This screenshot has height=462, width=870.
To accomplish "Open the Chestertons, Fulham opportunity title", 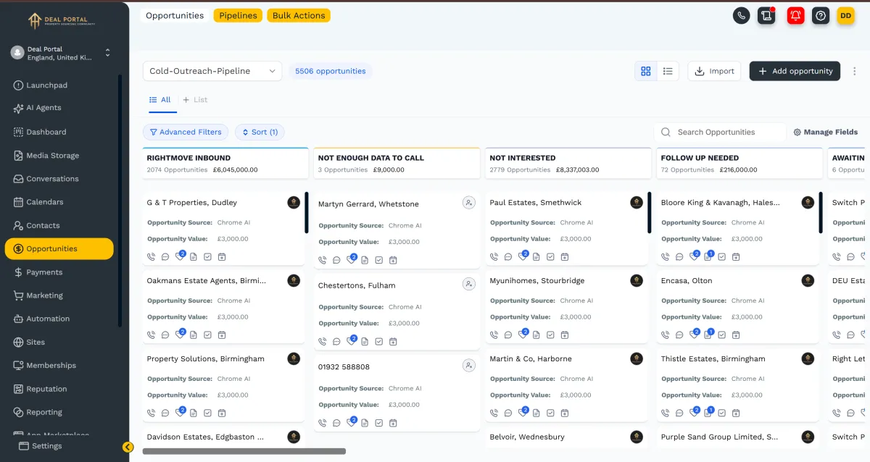I will pos(357,285).
